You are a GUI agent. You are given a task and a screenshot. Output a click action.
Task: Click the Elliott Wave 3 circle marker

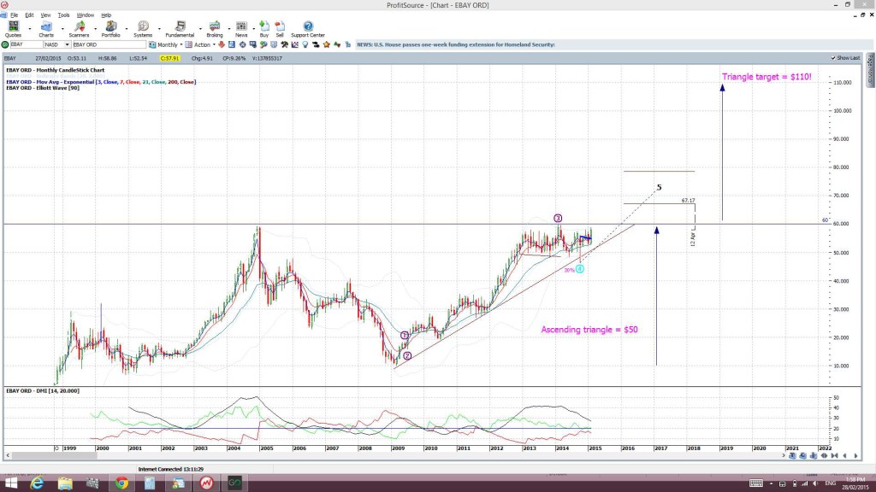coord(558,218)
